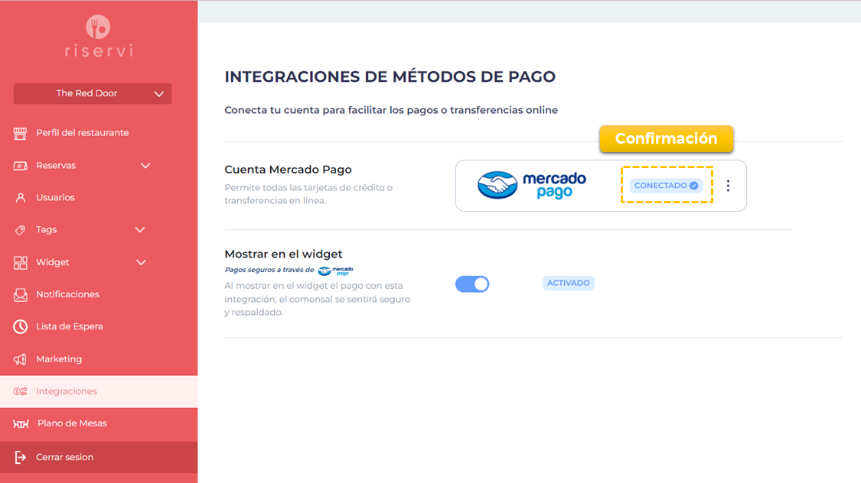
Task: Click the Perfil del restaurante storefront icon
Action: pos(21,133)
